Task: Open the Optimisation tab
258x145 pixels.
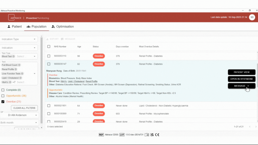Action: point(63,27)
